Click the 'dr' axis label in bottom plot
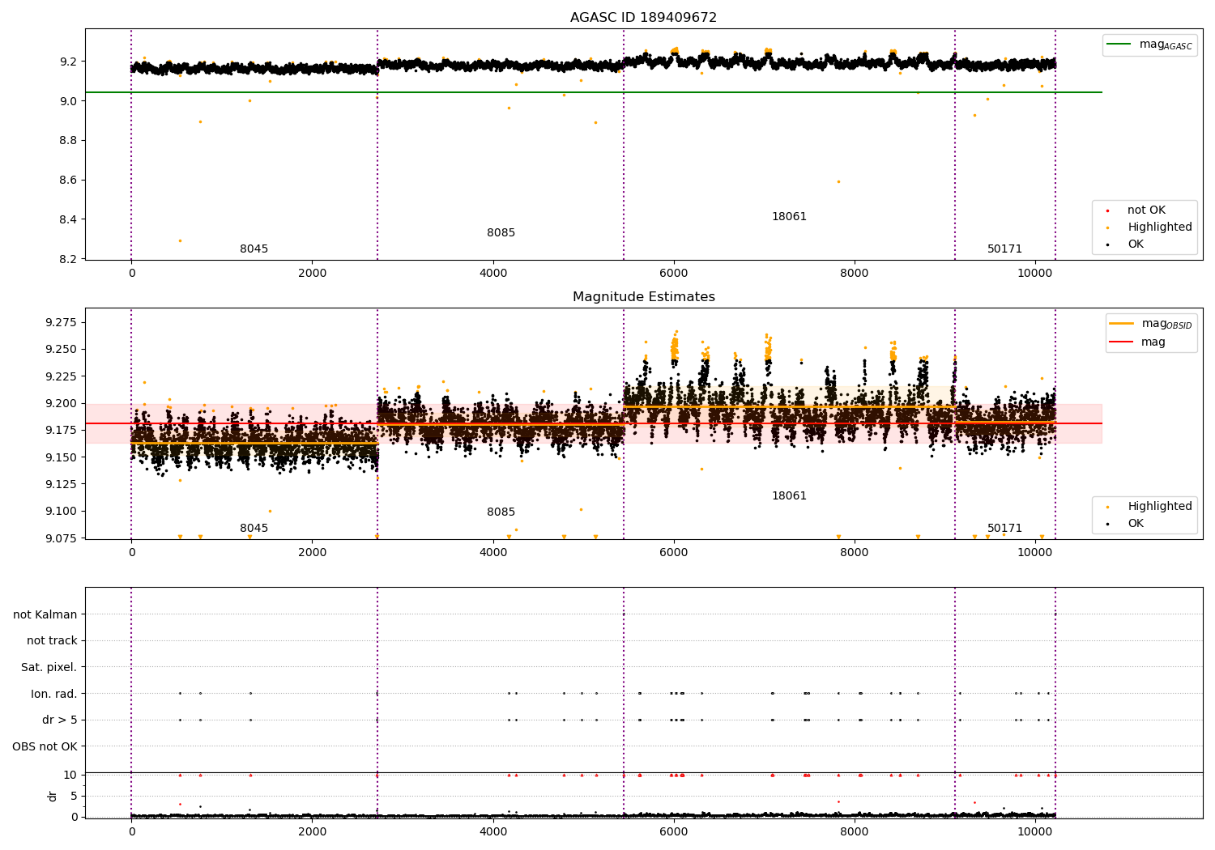Screen dimensions: 1215x850 [x=53, y=796]
